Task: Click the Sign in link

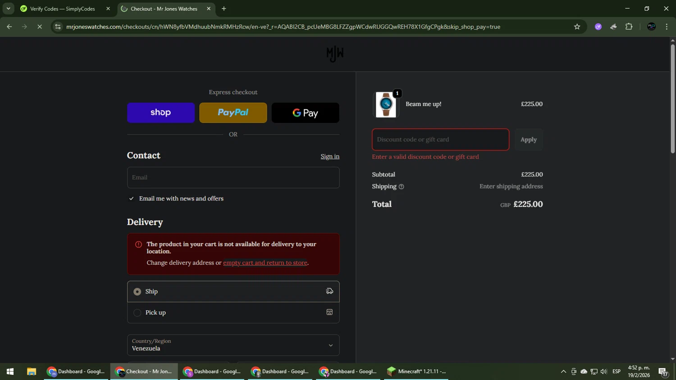Action: click(330, 156)
